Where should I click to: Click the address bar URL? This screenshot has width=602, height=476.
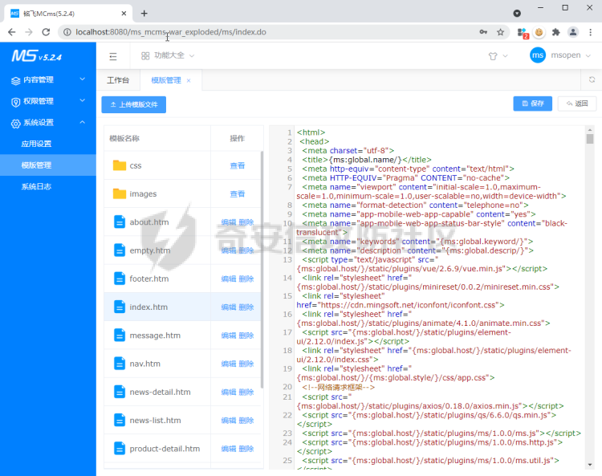pyautogui.click(x=170, y=32)
